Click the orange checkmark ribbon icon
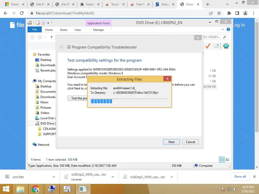Viewport: 259px width, 194px height. [x=208, y=46]
